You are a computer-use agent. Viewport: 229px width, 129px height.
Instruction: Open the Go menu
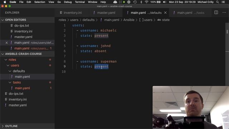(x=59, y=2)
